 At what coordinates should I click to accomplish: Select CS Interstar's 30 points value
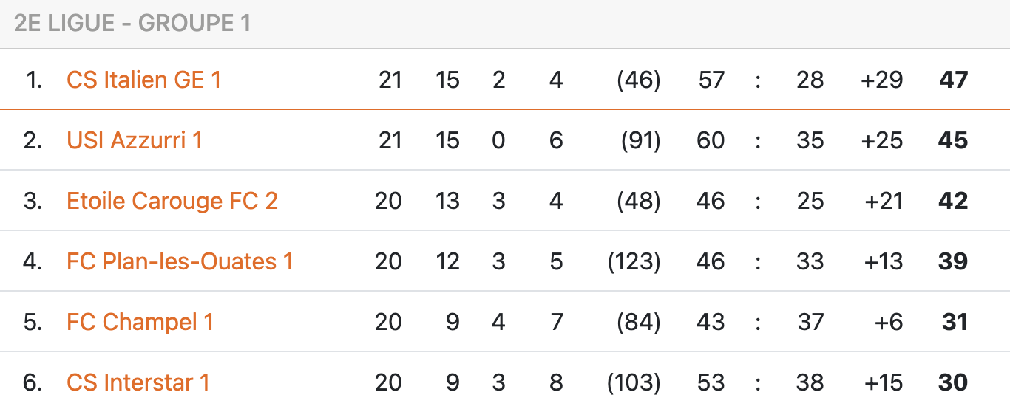[x=953, y=382]
